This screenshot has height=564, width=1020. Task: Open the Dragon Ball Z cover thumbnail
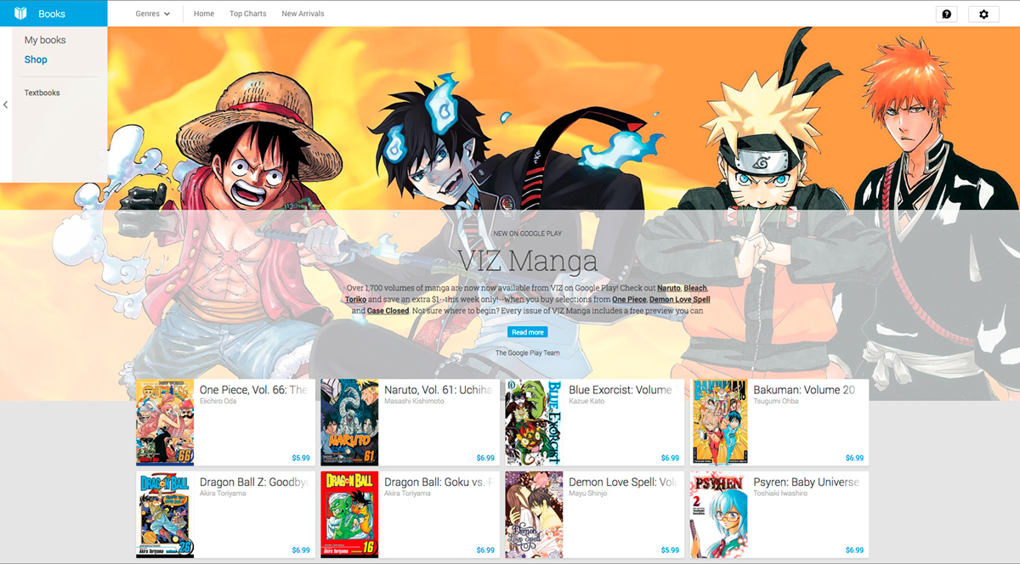point(165,515)
